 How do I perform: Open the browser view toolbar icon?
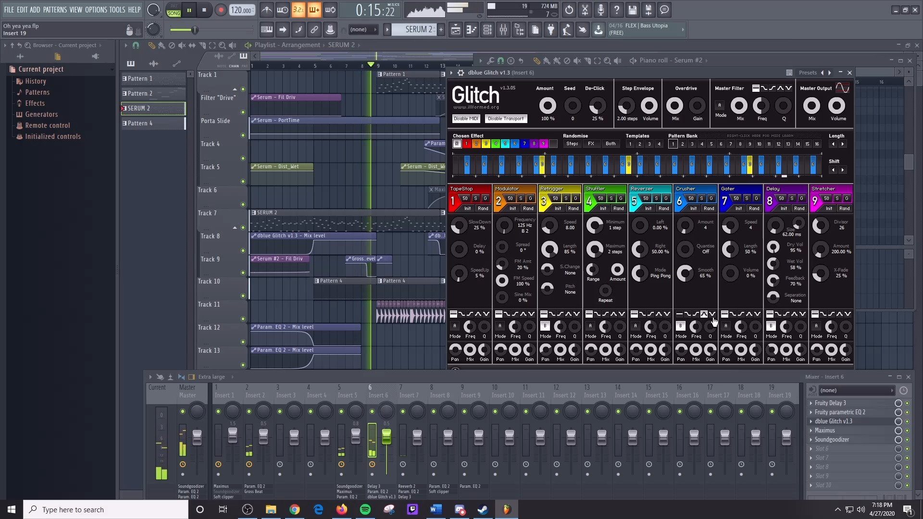pyautogui.click(x=519, y=30)
